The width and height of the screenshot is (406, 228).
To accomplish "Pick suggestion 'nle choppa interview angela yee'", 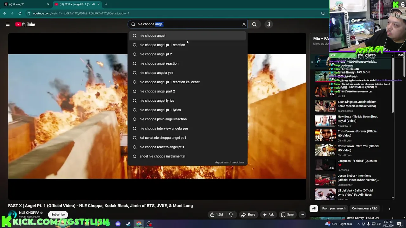I will 187,128.
